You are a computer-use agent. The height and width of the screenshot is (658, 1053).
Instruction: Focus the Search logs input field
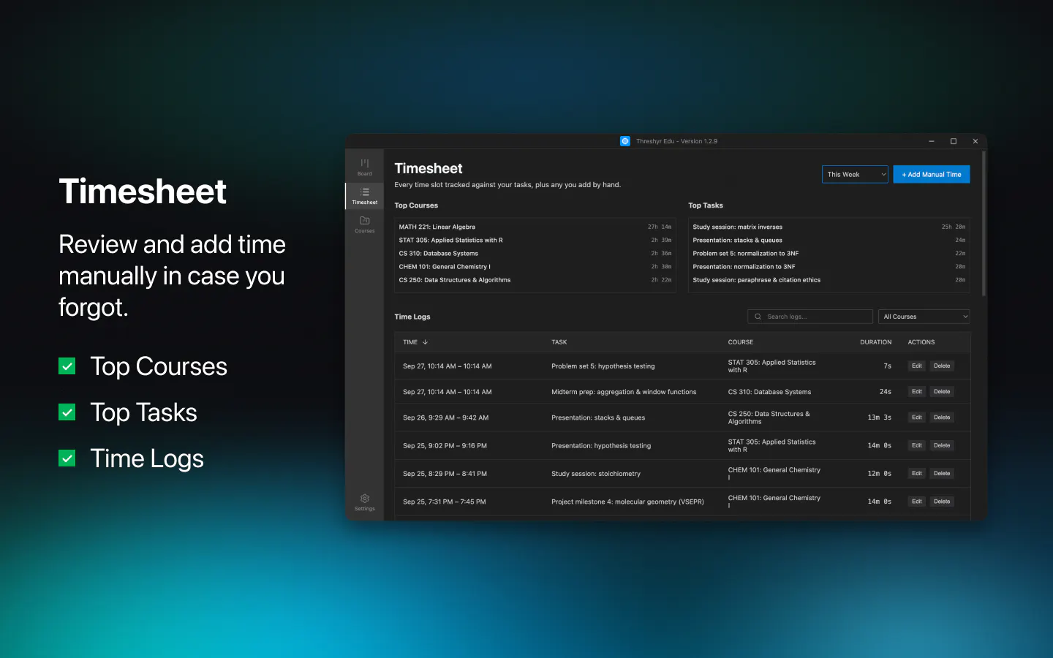click(x=810, y=317)
